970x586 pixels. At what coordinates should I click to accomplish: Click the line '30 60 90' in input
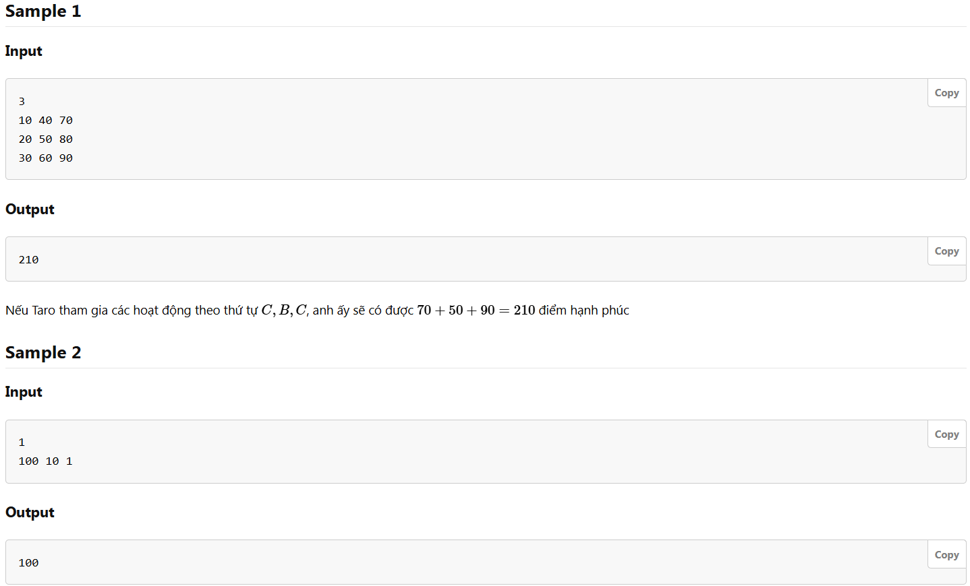pyautogui.click(x=46, y=158)
